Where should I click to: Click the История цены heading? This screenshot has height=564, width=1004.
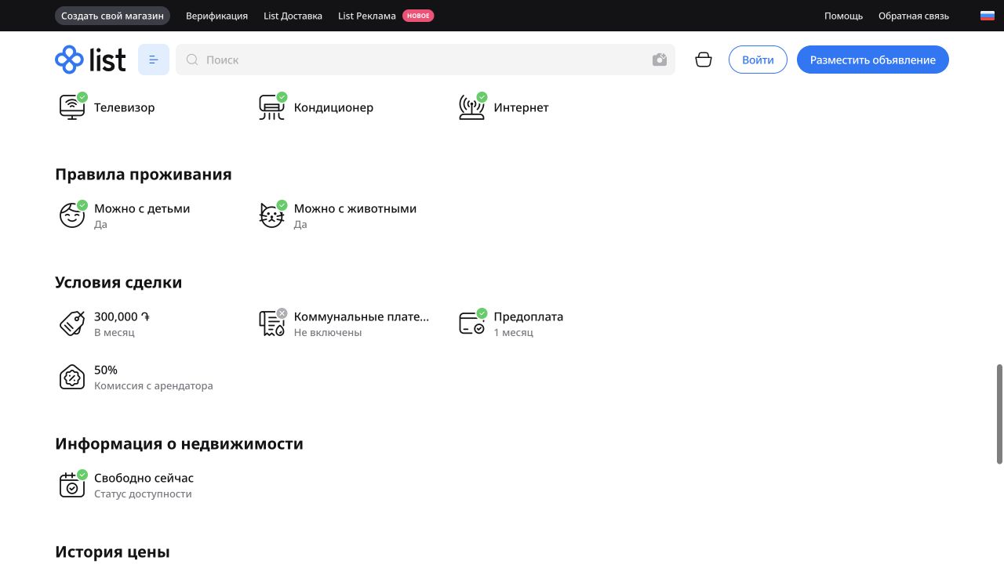[x=112, y=551]
